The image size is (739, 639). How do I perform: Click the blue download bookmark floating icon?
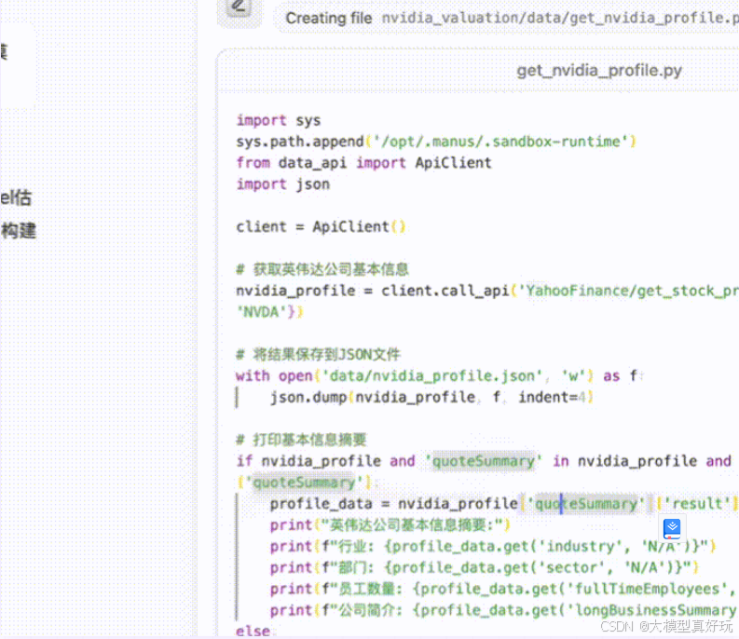coord(672,528)
